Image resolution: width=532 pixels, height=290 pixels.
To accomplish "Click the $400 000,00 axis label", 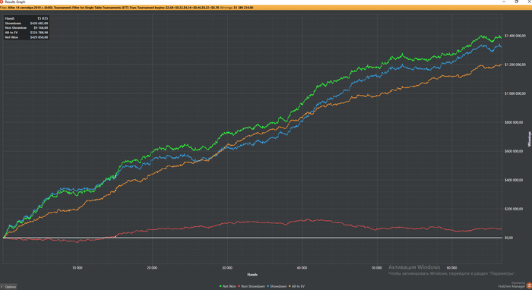I will pyautogui.click(x=514, y=180).
